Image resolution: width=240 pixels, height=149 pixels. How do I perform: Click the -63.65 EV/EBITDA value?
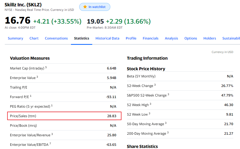point(111,144)
